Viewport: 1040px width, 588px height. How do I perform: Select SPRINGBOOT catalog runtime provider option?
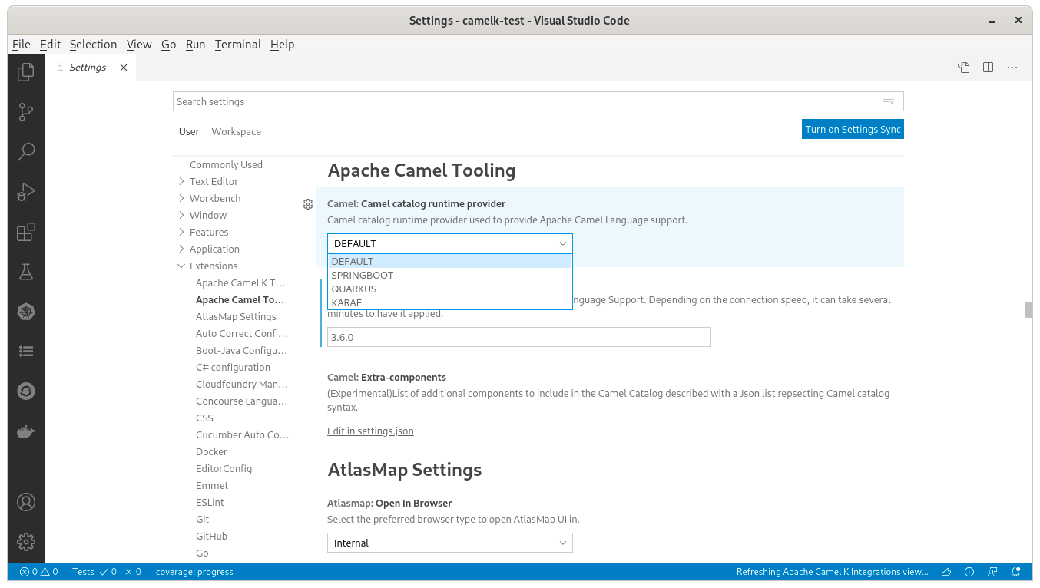click(x=362, y=275)
